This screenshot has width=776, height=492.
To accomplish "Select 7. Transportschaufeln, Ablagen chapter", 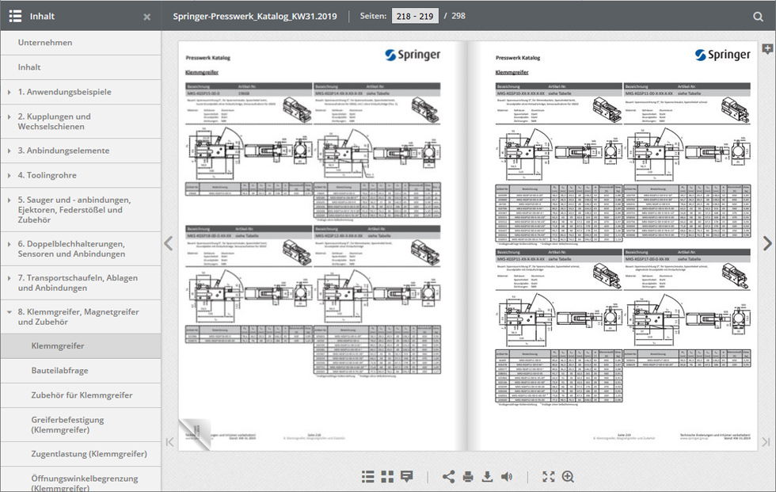I will pos(81,283).
